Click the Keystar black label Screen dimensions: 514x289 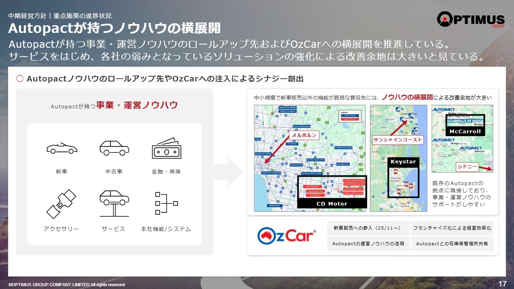coord(403,162)
